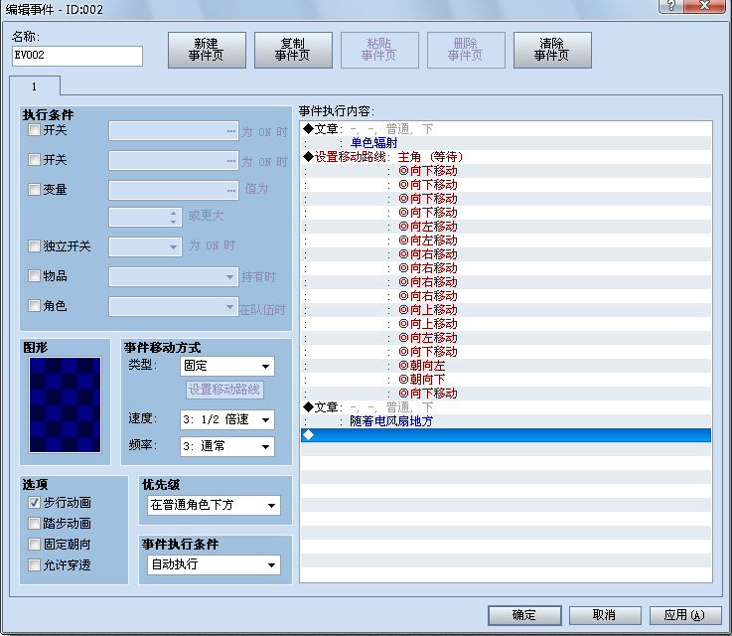The width and height of the screenshot is (732, 636).
Task: Close the 编辑事件 dialog
Action: click(705, 6)
